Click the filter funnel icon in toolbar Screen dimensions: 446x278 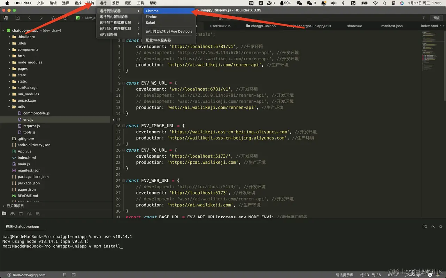[424, 18]
